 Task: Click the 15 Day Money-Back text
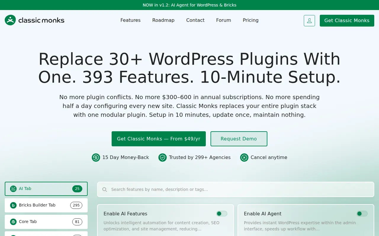click(126, 158)
